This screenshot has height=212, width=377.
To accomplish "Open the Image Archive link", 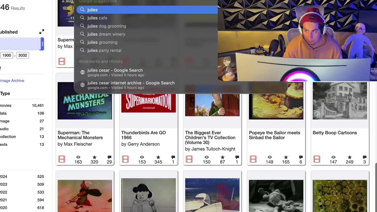I will [x=12, y=81].
